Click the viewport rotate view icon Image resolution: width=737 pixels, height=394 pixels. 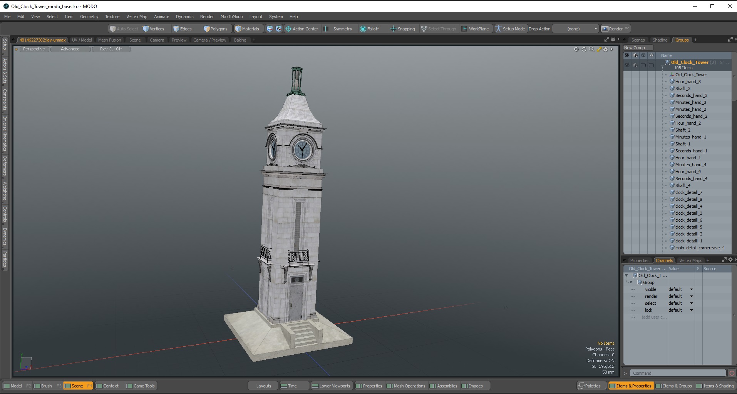[584, 49]
